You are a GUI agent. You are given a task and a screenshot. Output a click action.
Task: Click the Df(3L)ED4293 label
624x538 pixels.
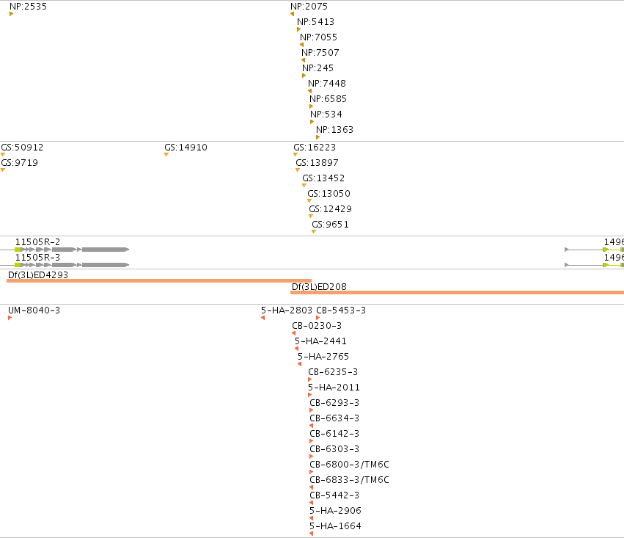tap(38, 275)
